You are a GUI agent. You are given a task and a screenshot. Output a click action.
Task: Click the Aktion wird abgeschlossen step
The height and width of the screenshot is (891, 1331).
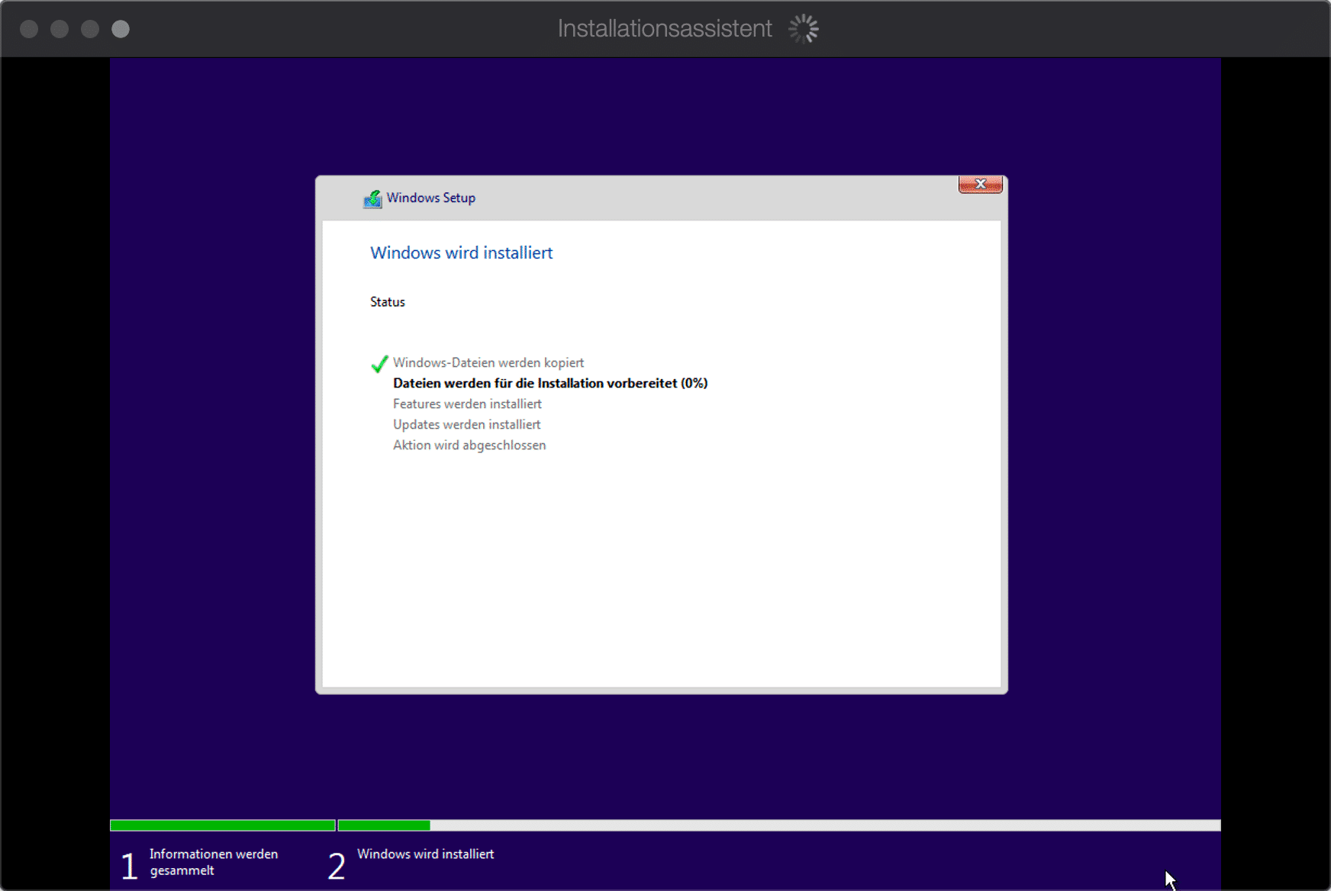coord(469,445)
